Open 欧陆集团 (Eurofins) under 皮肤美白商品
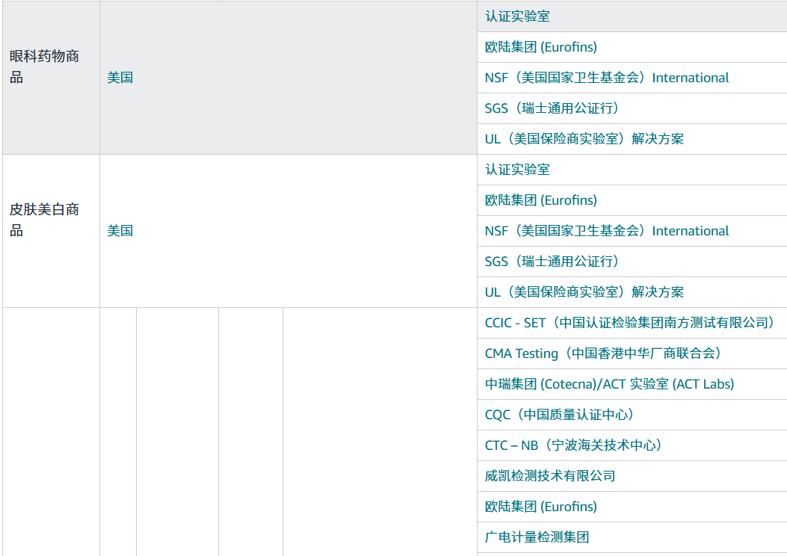 (540, 200)
